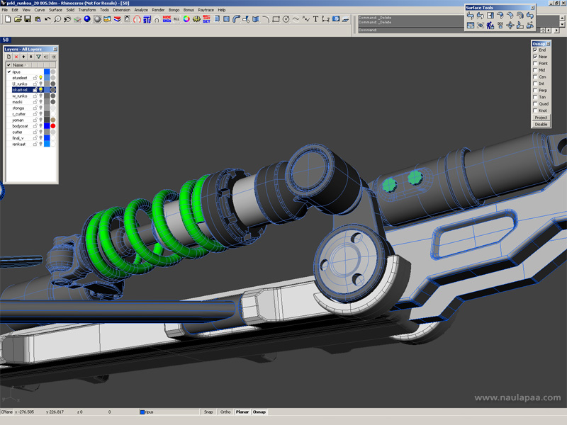Click the layer filter funnel icon
The width and height of the screenshot is (567, 425).
pos(39,57)
